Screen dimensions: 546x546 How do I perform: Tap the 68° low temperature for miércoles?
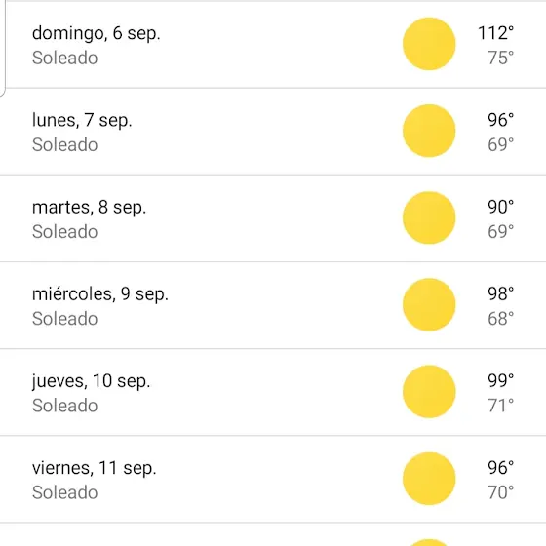coord(501,319)
